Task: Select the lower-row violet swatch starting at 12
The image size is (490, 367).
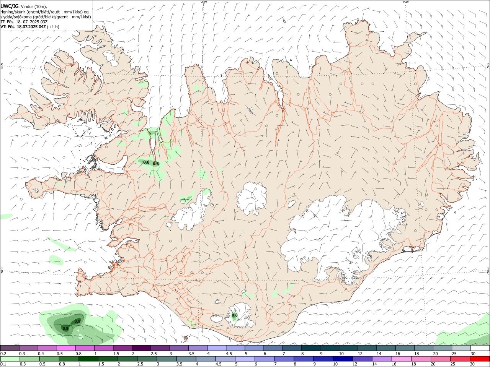Action: click(362, 359)
